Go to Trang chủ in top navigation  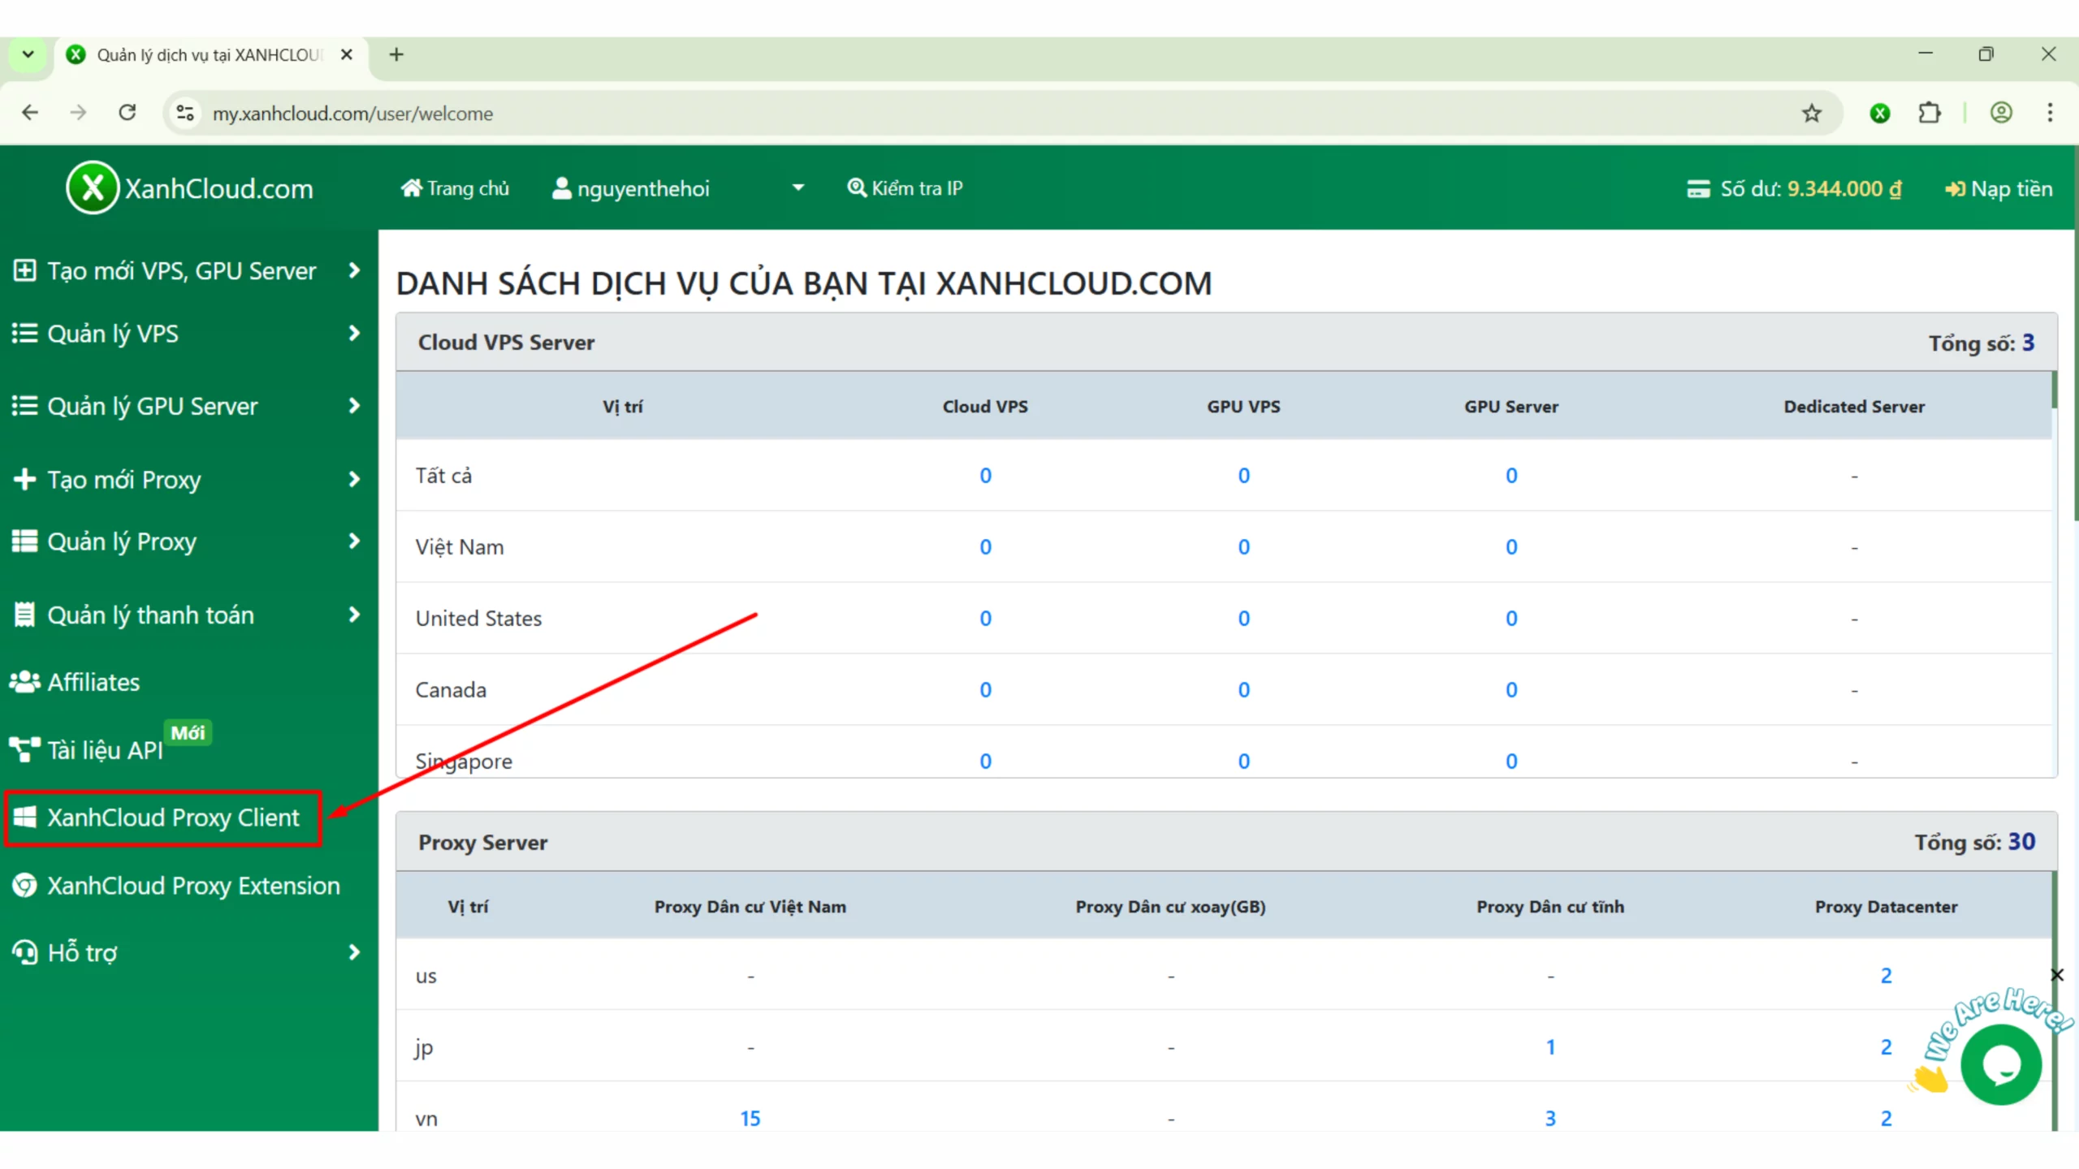coord(456,188)
